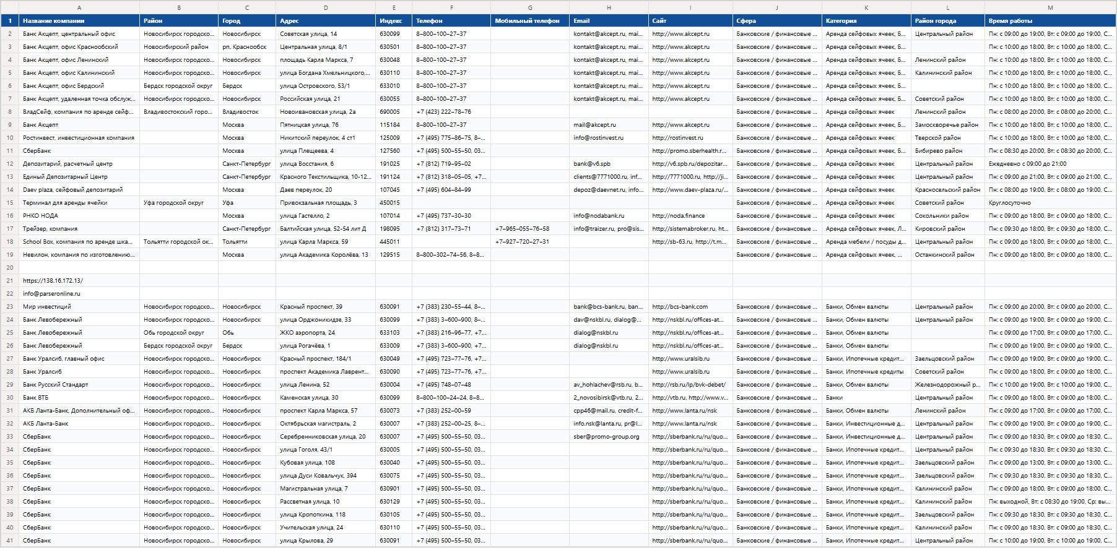This screenshot has width=1117, height=558.
Task: Select cell 'РНКО НОДА'
Action: (79, 216)
